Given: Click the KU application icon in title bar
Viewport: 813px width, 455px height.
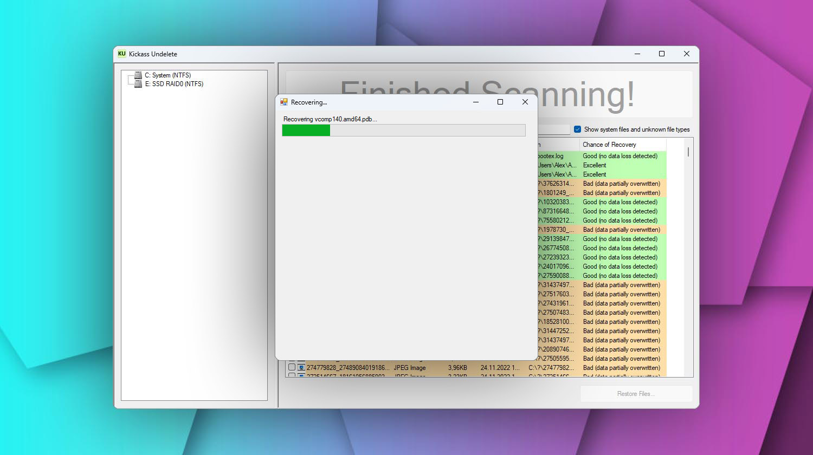Looking at the screenshot, I should point(121,54).
